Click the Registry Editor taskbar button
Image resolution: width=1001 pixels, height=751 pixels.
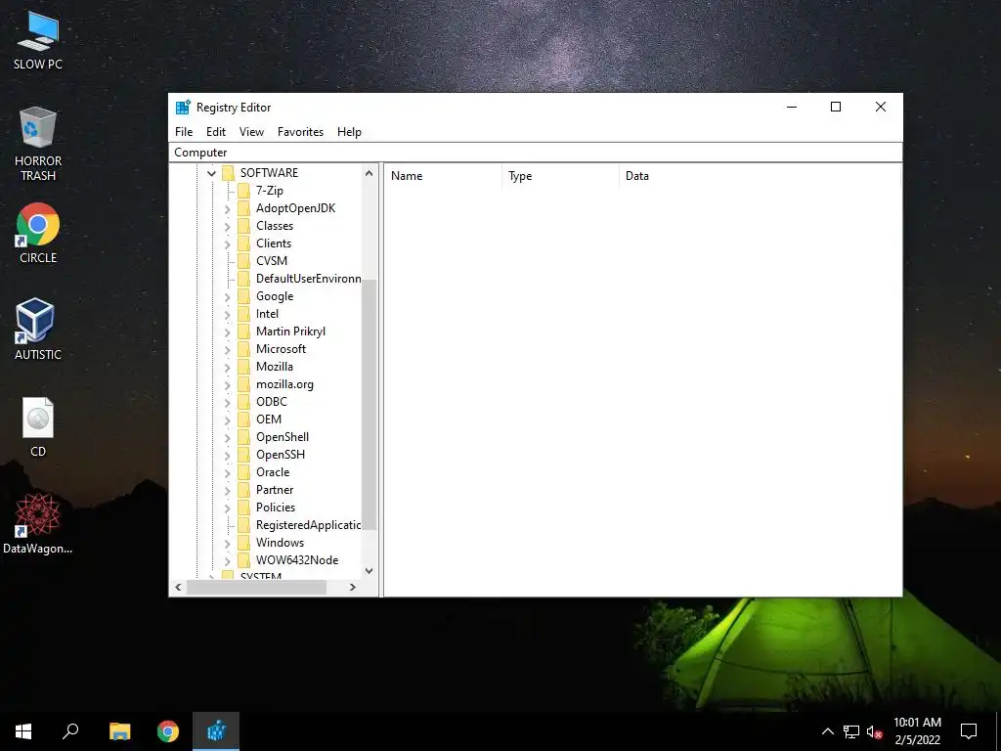point(216,731)
